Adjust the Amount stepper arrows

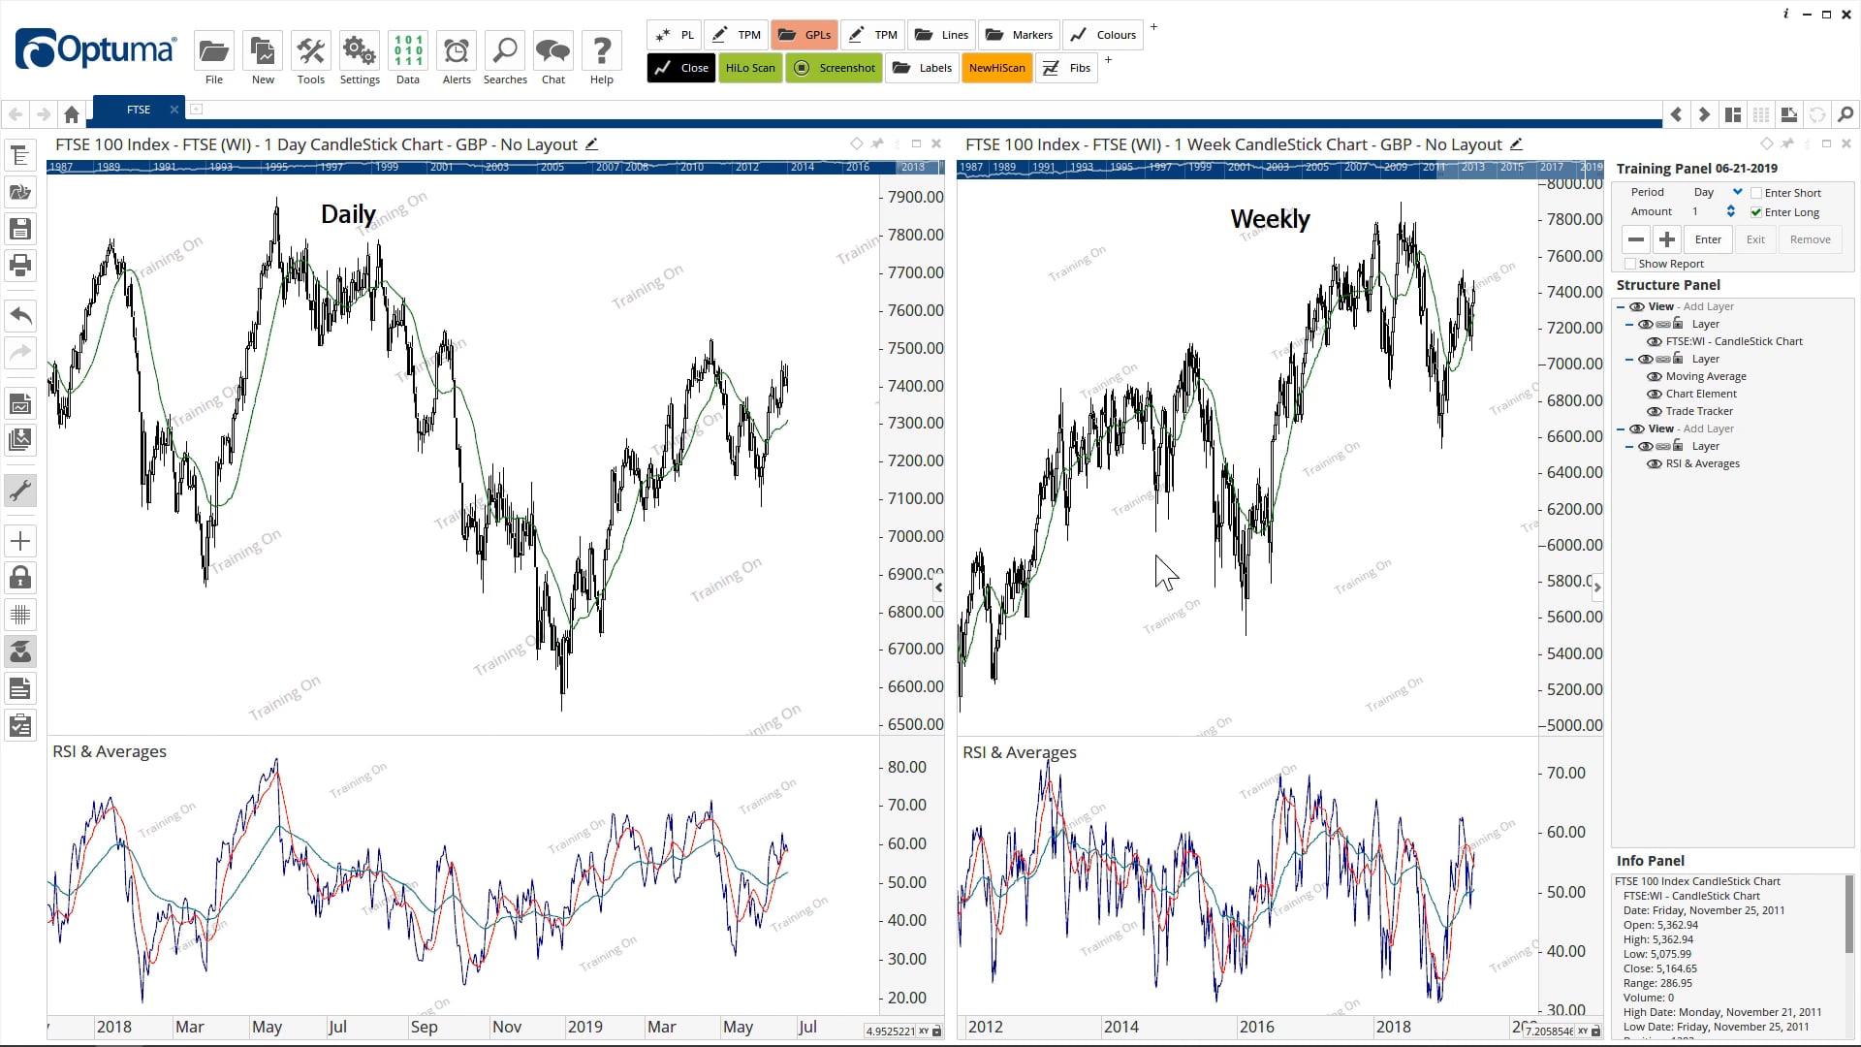point(1731,211)
